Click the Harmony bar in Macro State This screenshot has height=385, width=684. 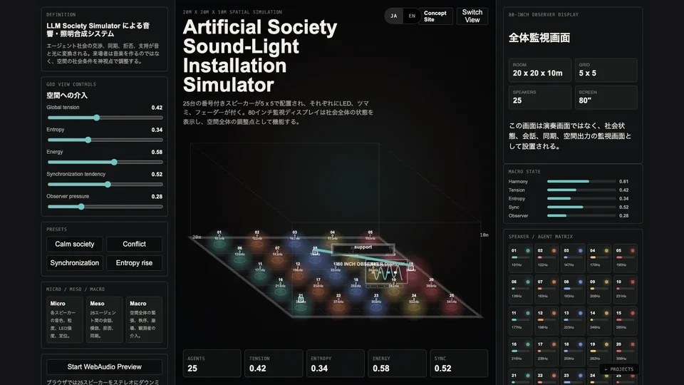pyautogui.click(x=581, y=181)
